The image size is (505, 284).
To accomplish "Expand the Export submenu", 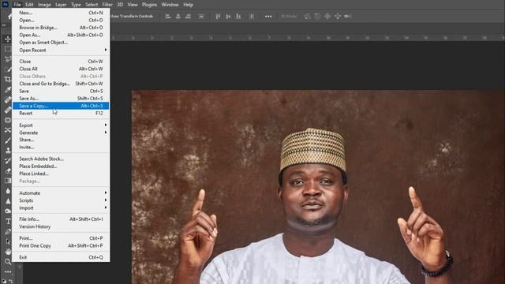I will point(61,125).
